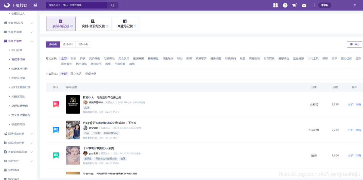Collapse the sidebar with the menu-fold icon
This screenshot has height=180, width=363.
click(x=35, y=5)
